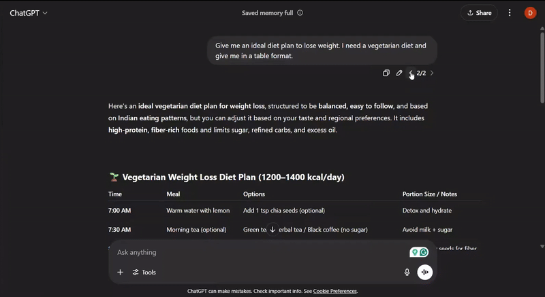The height and width of the screenshot is (297, 545).
Task: Click the plus attach icon
Action: click(x=120, y=272)
